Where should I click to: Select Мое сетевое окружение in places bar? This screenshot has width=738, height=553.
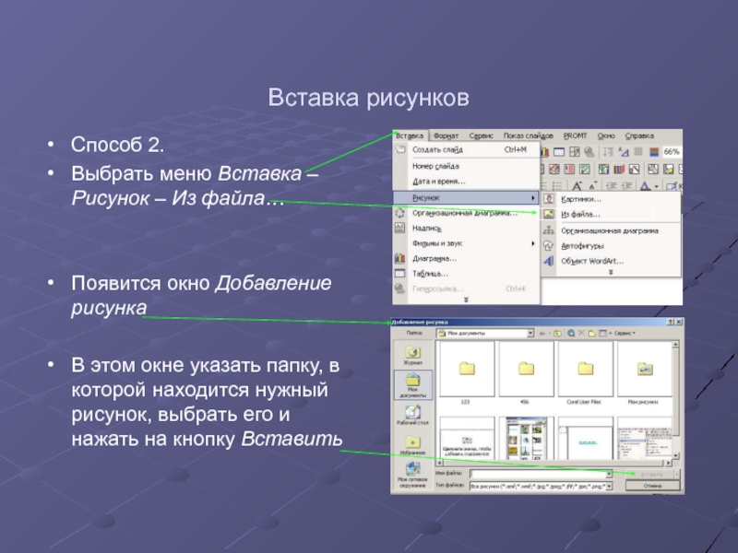pos(412,475)
